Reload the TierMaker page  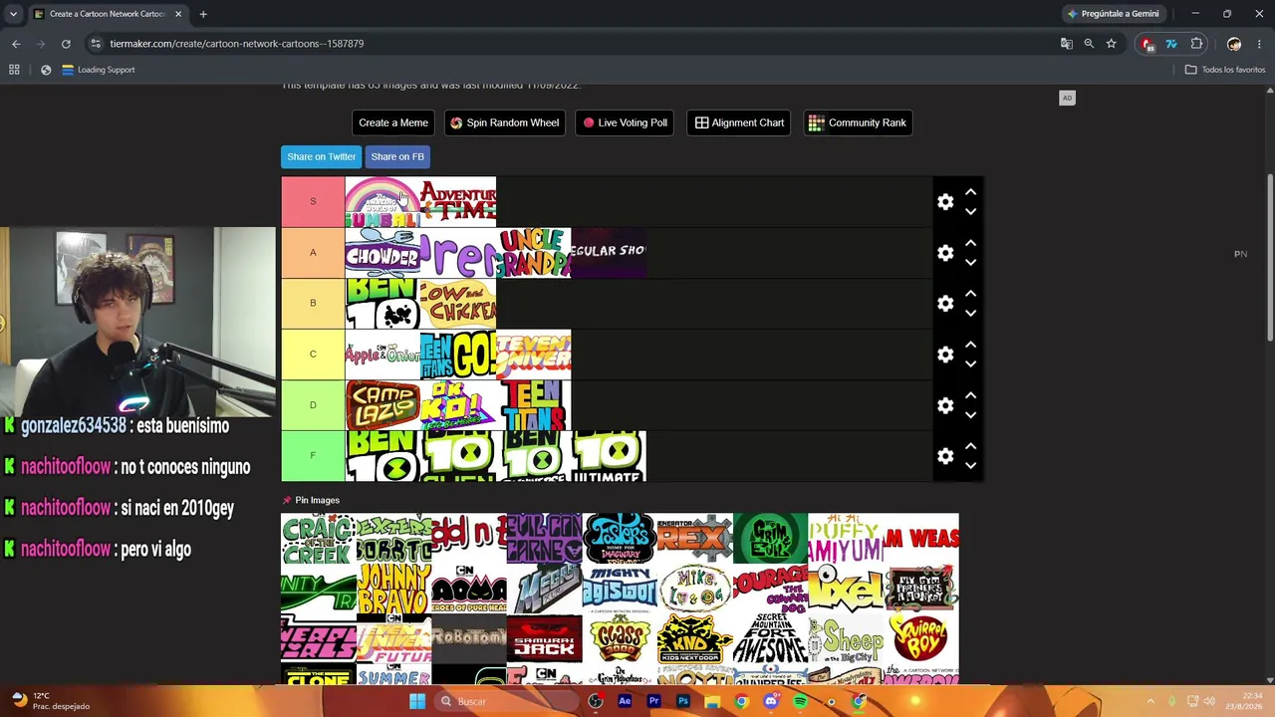66,44
